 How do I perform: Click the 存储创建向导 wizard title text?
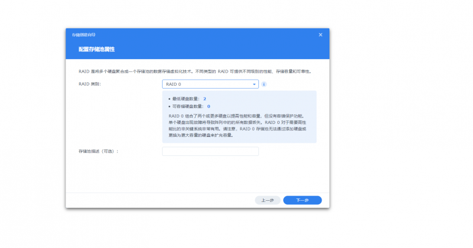(83, 35)
